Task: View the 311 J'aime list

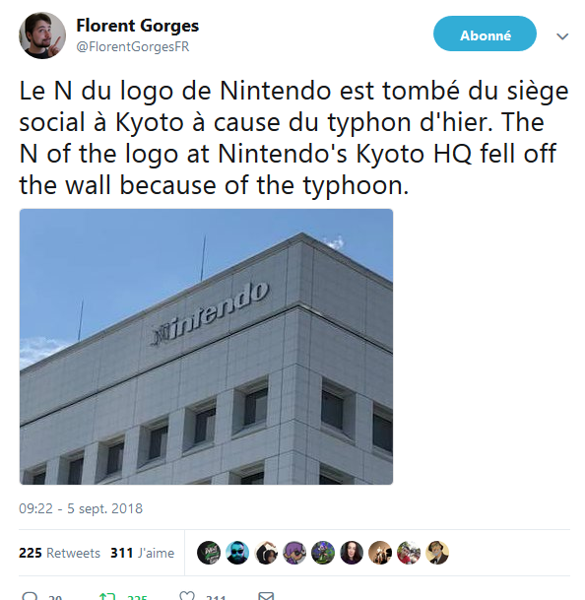Action: point(143,553)
